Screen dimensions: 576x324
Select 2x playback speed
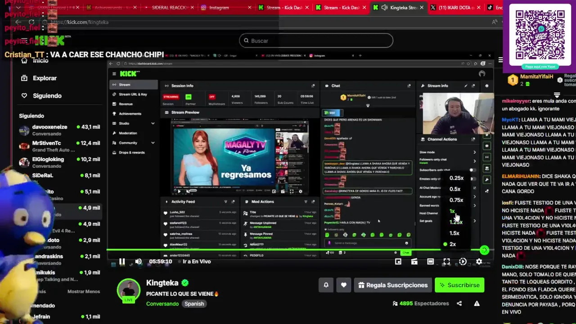pyautogui.click(x=453, y=244)
